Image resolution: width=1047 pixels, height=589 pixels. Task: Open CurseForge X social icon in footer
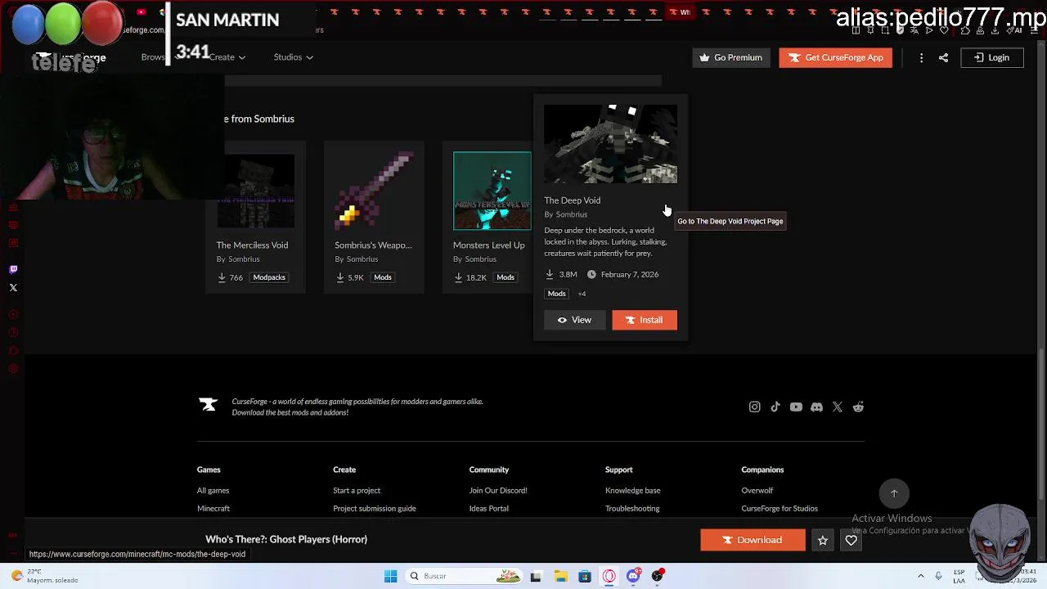pyautogui.click(x=837, y=407)
